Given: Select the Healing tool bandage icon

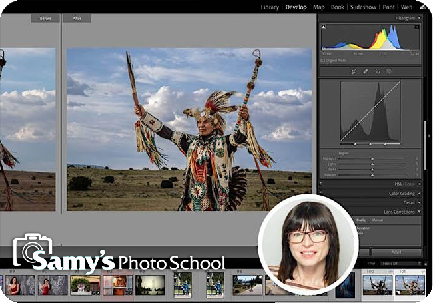Looking at the screenshot, I should (365, 71).
